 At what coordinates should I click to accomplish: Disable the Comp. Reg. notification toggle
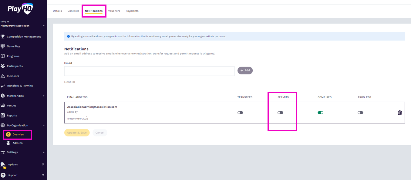pos(320,113)
